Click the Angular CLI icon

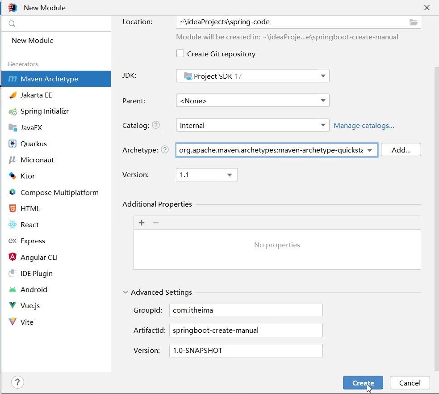click(x=13, y=257)
